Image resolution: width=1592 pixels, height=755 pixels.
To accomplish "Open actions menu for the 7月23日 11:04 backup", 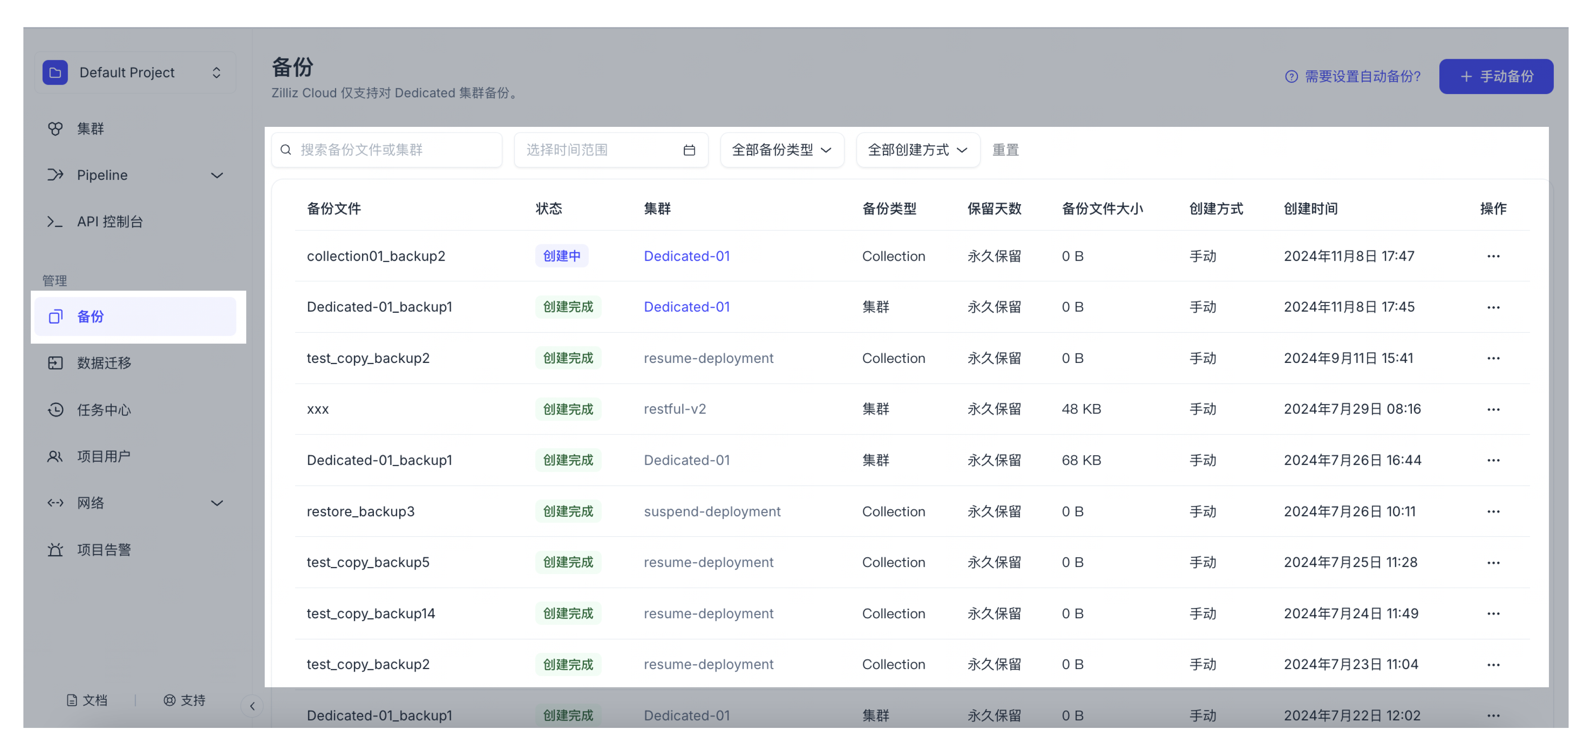I will tap(1493, 665).
